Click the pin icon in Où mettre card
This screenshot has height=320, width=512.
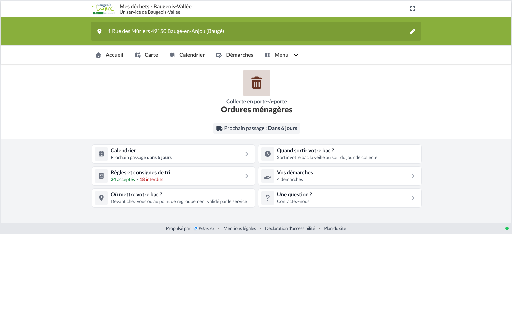(x=101, y=198)
